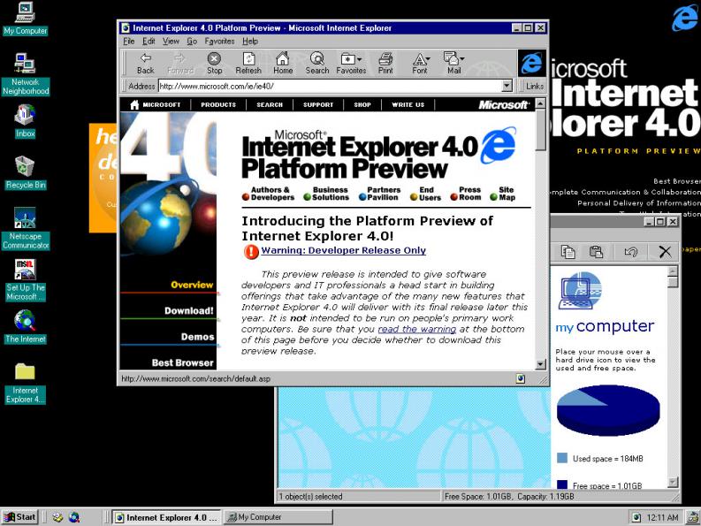
Task: Click SUPPORT in the Microsoft nav bar
Action: coord(318,104)
